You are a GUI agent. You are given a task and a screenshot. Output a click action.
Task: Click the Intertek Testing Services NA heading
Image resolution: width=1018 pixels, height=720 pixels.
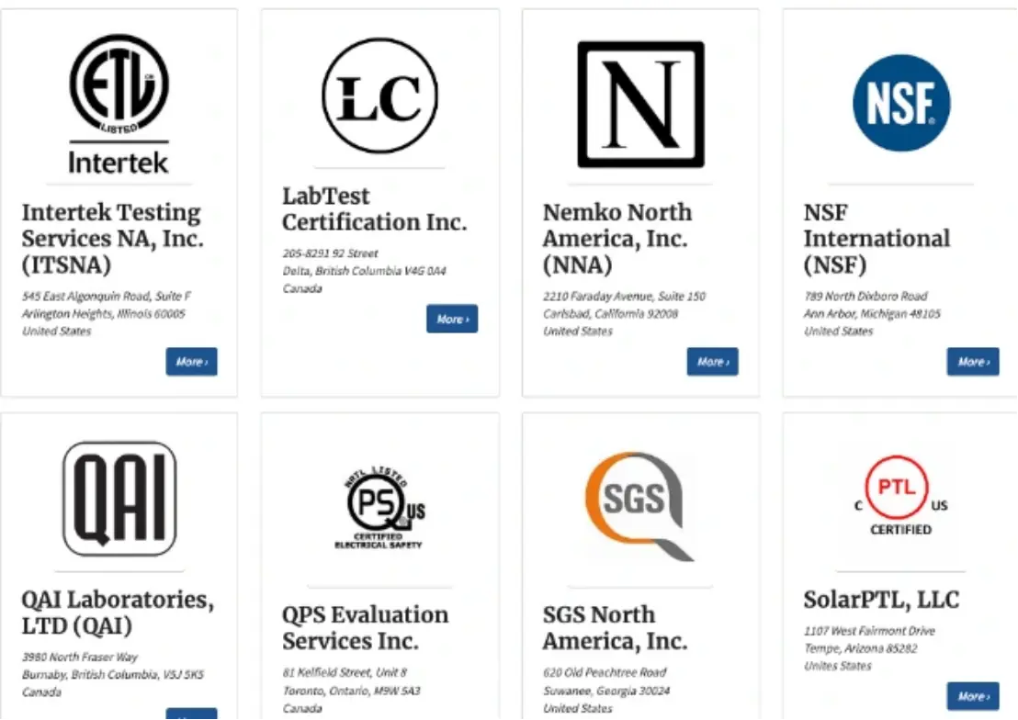(x=112, y=239)
